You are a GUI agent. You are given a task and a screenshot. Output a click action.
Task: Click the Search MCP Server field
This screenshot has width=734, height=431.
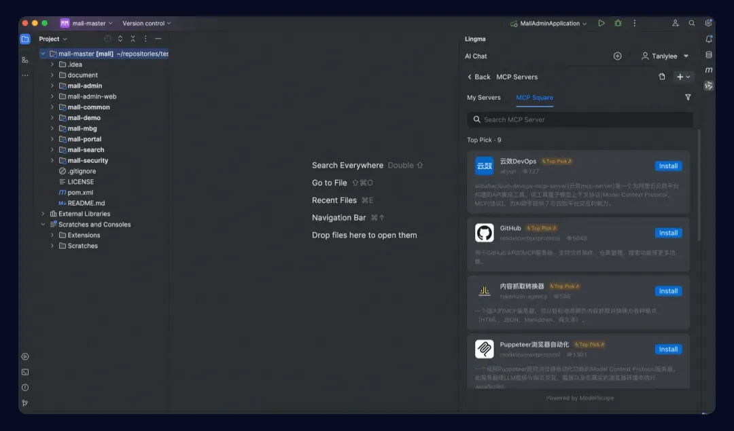[580, 119]
